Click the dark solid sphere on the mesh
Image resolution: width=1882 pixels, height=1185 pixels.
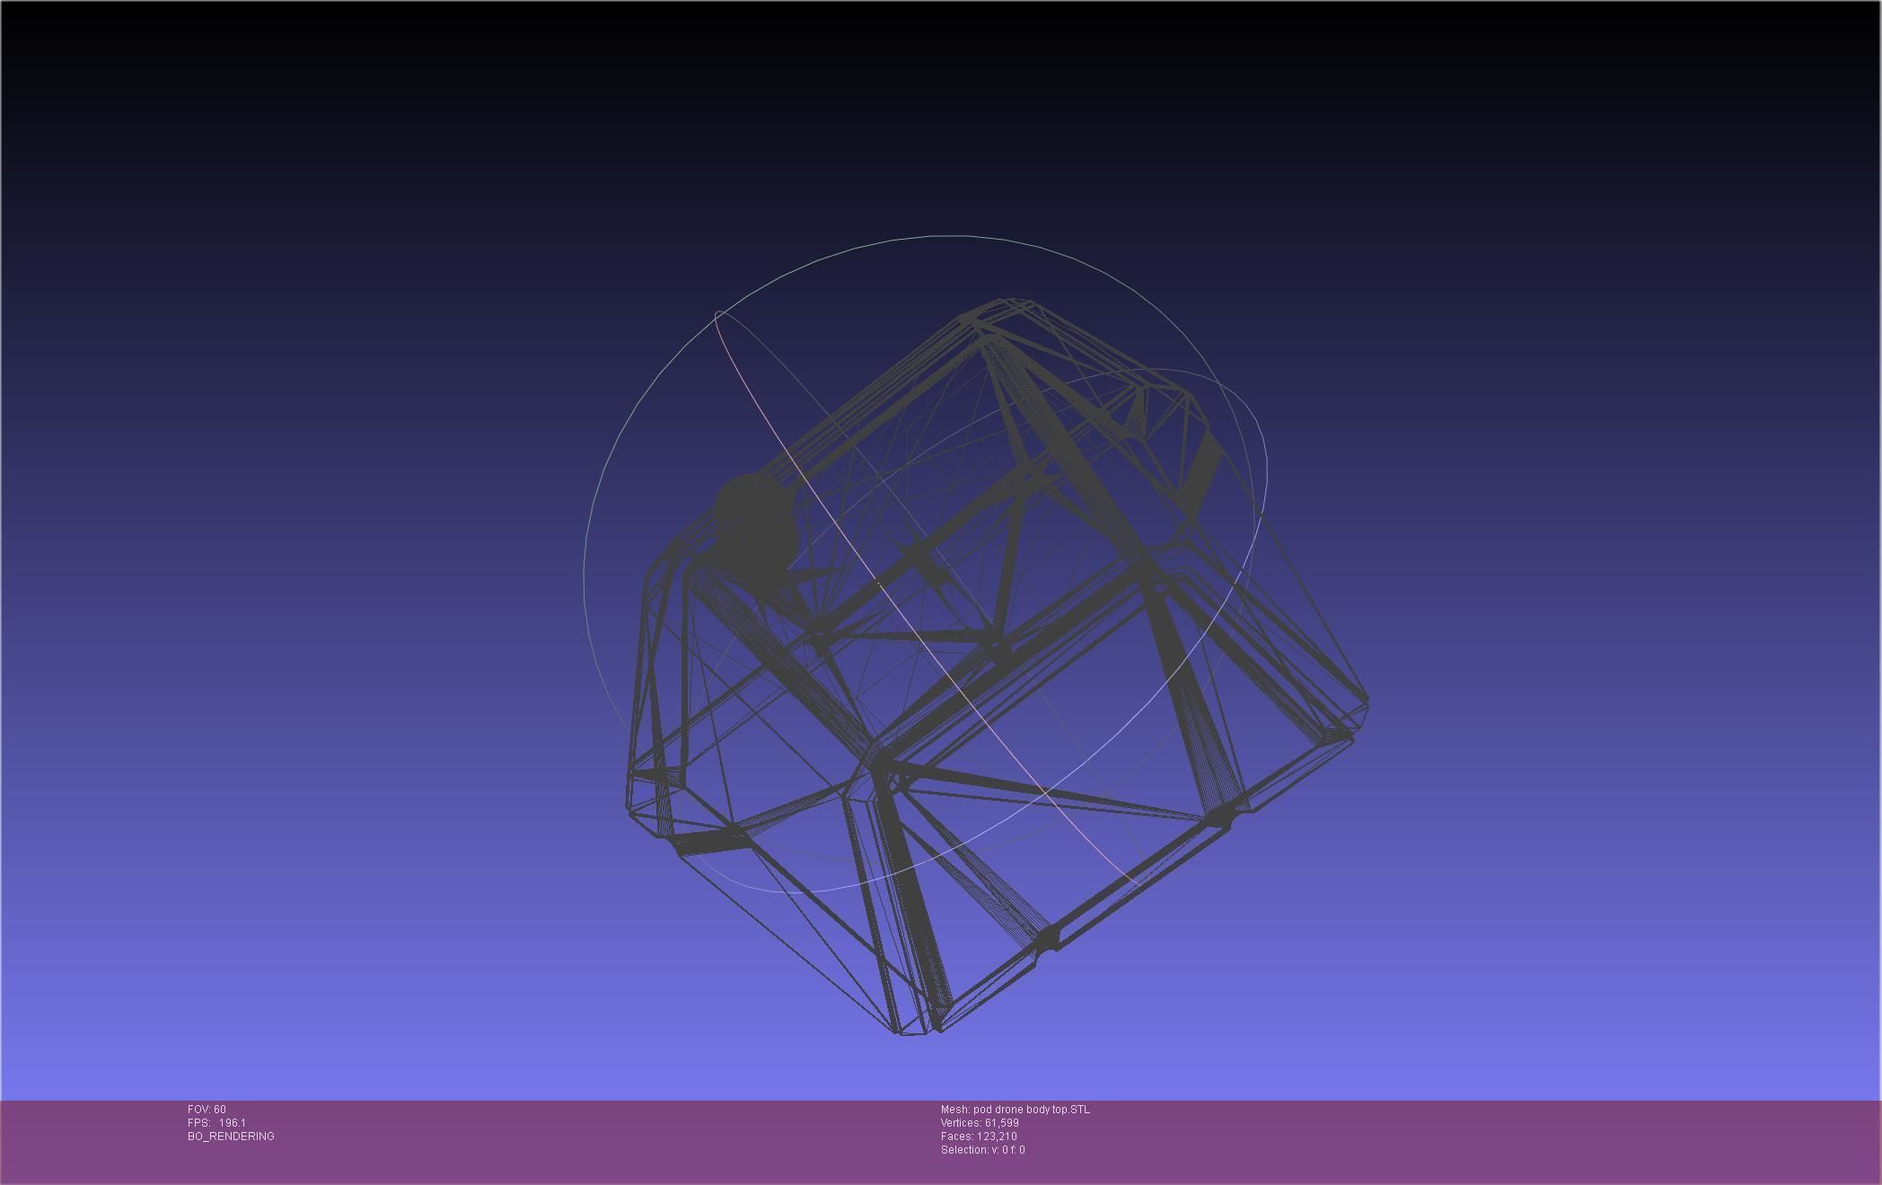pyautogui.click(x=756, y=523)
